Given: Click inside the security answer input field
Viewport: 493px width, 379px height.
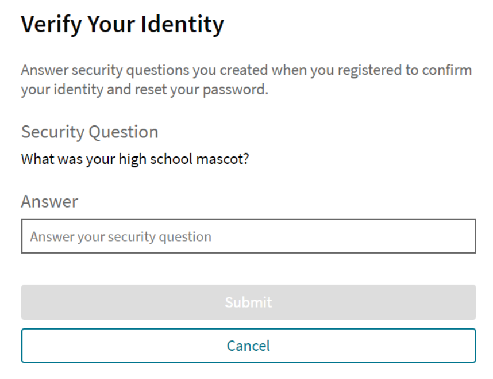Looking at the screenshot, I should (247, 236).
